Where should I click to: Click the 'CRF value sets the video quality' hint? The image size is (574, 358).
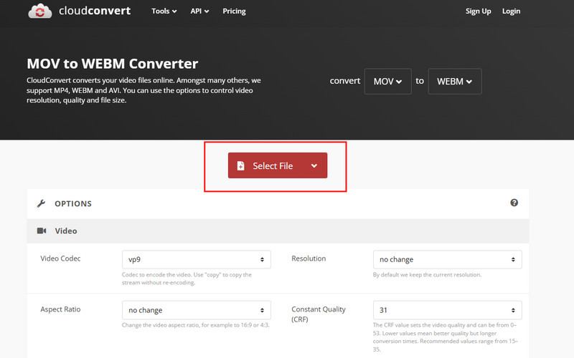pos(446,337)
